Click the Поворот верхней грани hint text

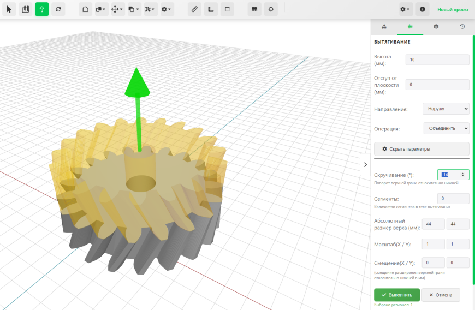click(x=416, y=183)
